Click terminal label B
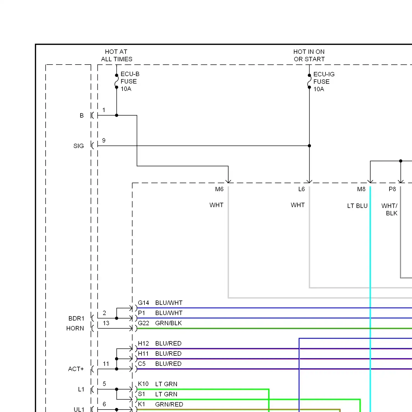 click(82, 116)
